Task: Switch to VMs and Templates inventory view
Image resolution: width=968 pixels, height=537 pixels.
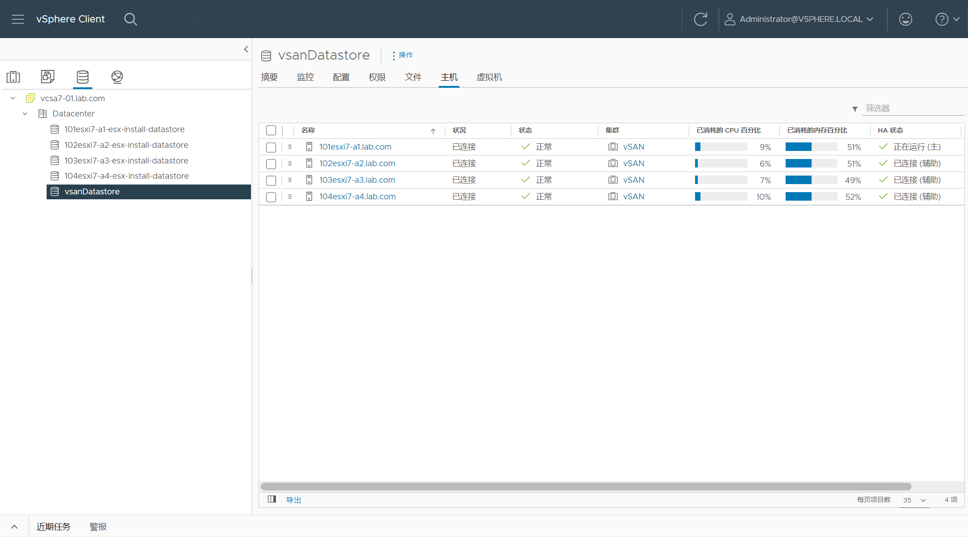Action: 48,77
